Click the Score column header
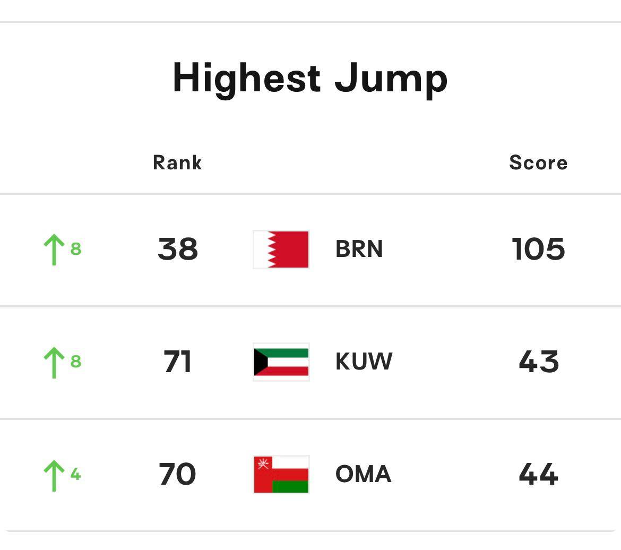 538,163
